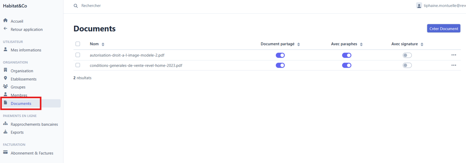Click the credit card icon for Abonnement & Factures

pos(5,152)
